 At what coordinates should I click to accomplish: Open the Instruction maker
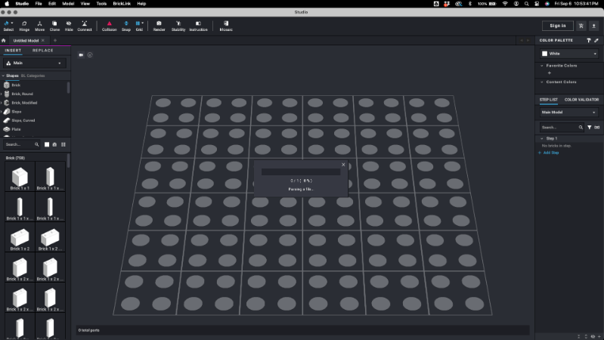(x=198, y=25)
